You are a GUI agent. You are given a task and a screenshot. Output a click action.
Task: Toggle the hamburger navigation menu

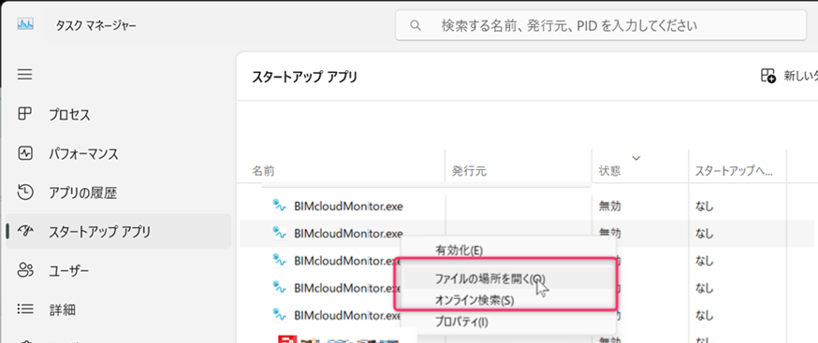click(25, 74)
